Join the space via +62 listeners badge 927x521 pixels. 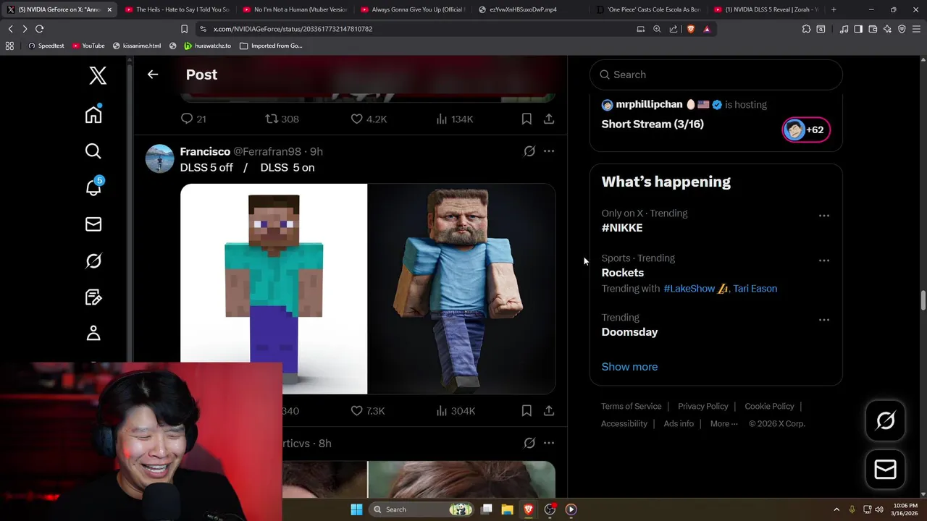806,130
